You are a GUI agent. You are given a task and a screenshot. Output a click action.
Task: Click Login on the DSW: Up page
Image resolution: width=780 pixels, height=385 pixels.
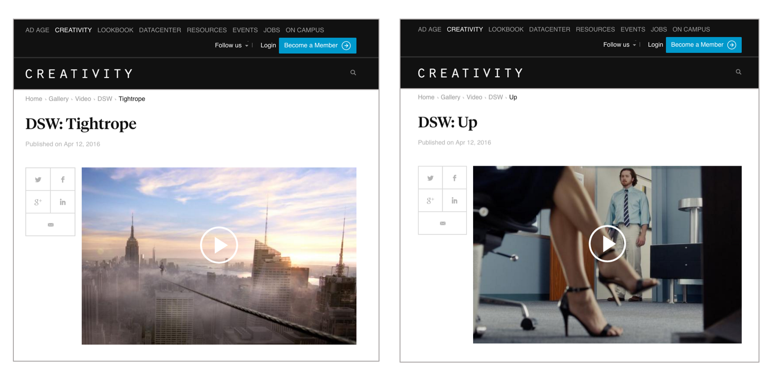pyautogui.click(x=655, y=45)
